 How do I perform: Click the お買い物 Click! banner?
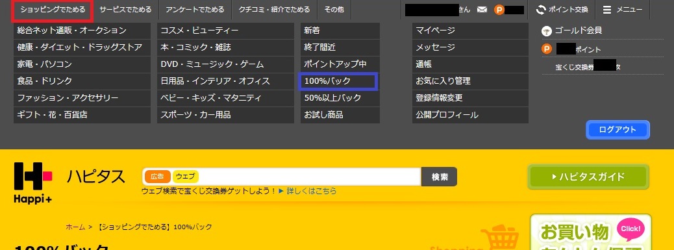pyautogui.click(x=591, y=232)
